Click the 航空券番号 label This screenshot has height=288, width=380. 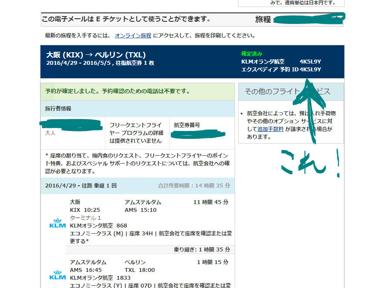(187, 125)
